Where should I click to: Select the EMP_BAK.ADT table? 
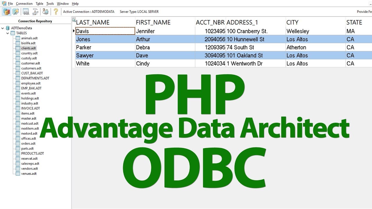click(x=31, y=88)
